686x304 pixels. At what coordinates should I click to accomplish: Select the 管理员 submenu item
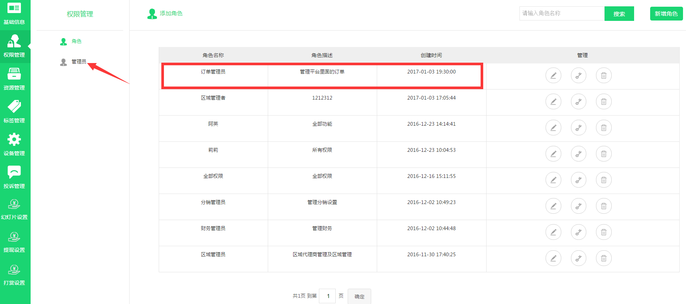point(78,62)
